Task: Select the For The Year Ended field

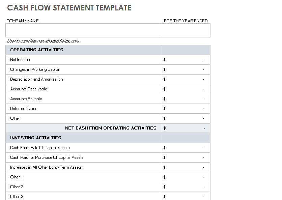Action: (186, 30)
